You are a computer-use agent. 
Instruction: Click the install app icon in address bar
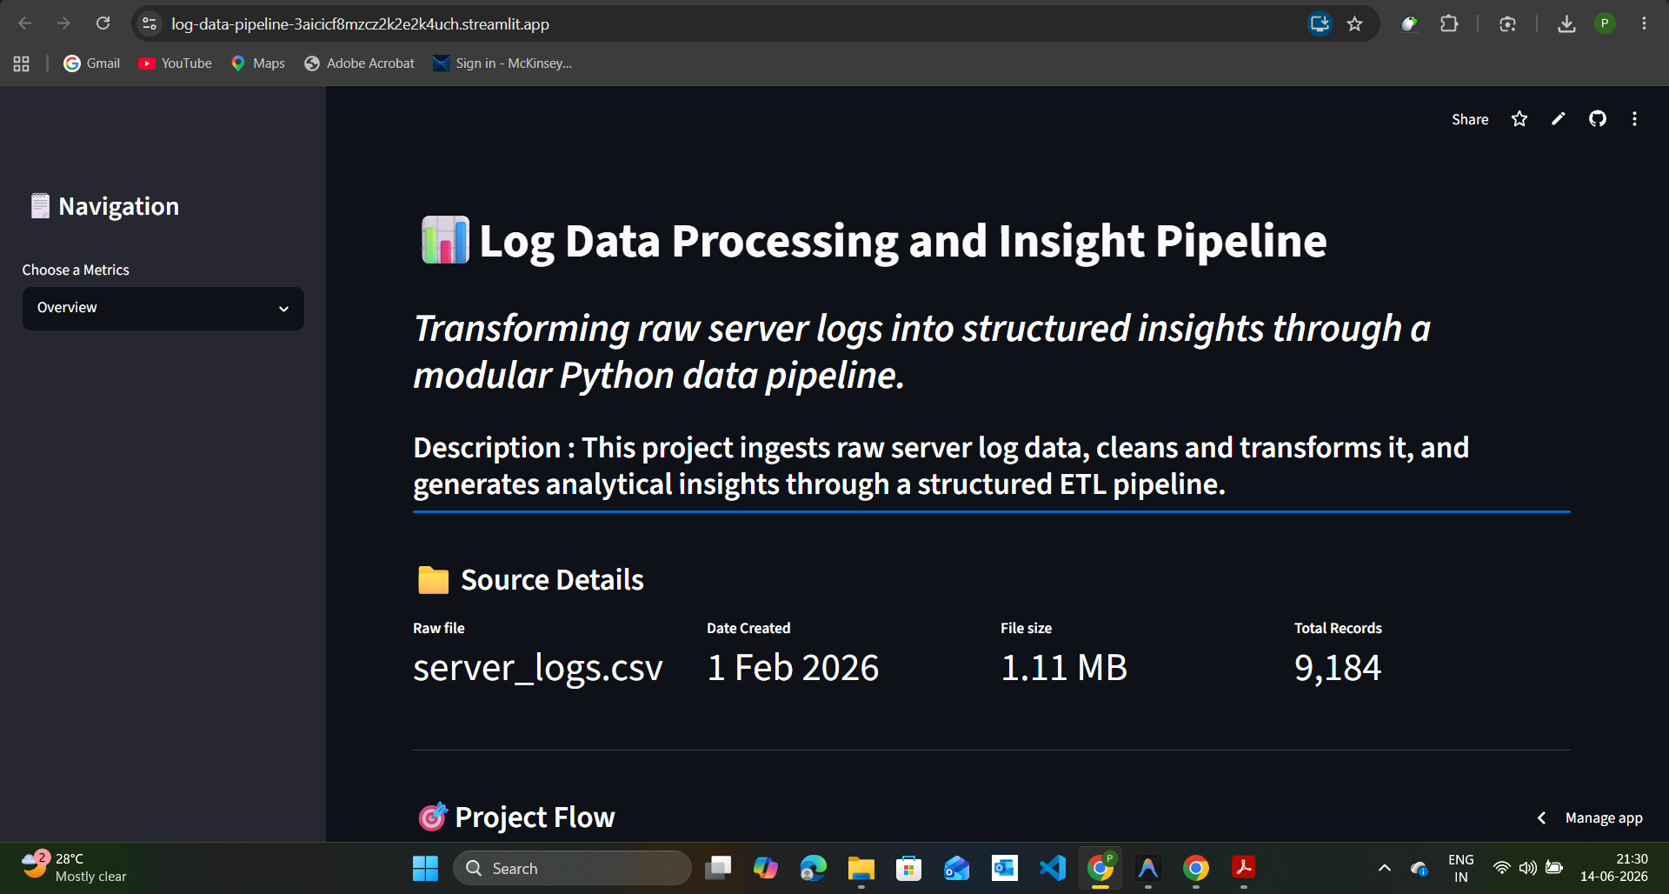1320,23
